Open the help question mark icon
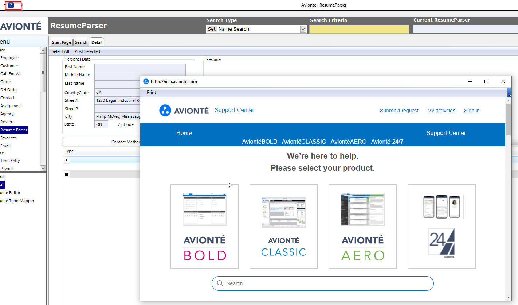The image size is (518, 305). coord(11,5)
